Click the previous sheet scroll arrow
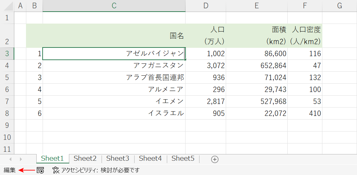Image resolution: width=357 pixels, height=175 pixels. (x=10, y=159)
